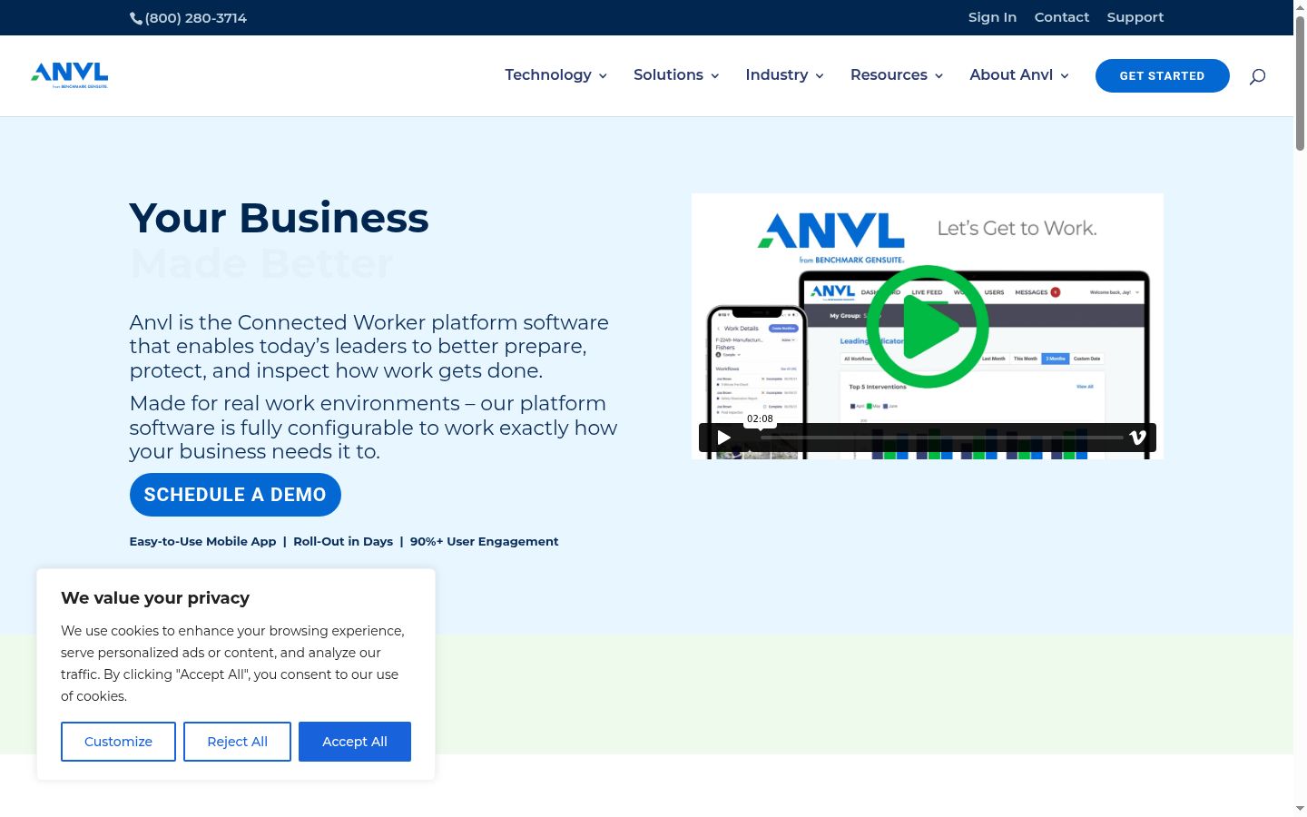Play the video with the green play button
The height and width of the screenshot is (817, 1307).
coord(928,327)
